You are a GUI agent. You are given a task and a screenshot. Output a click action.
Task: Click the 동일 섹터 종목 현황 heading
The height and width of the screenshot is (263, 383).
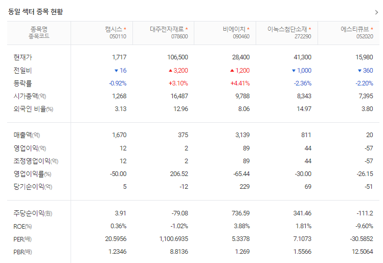pos(35,12)
